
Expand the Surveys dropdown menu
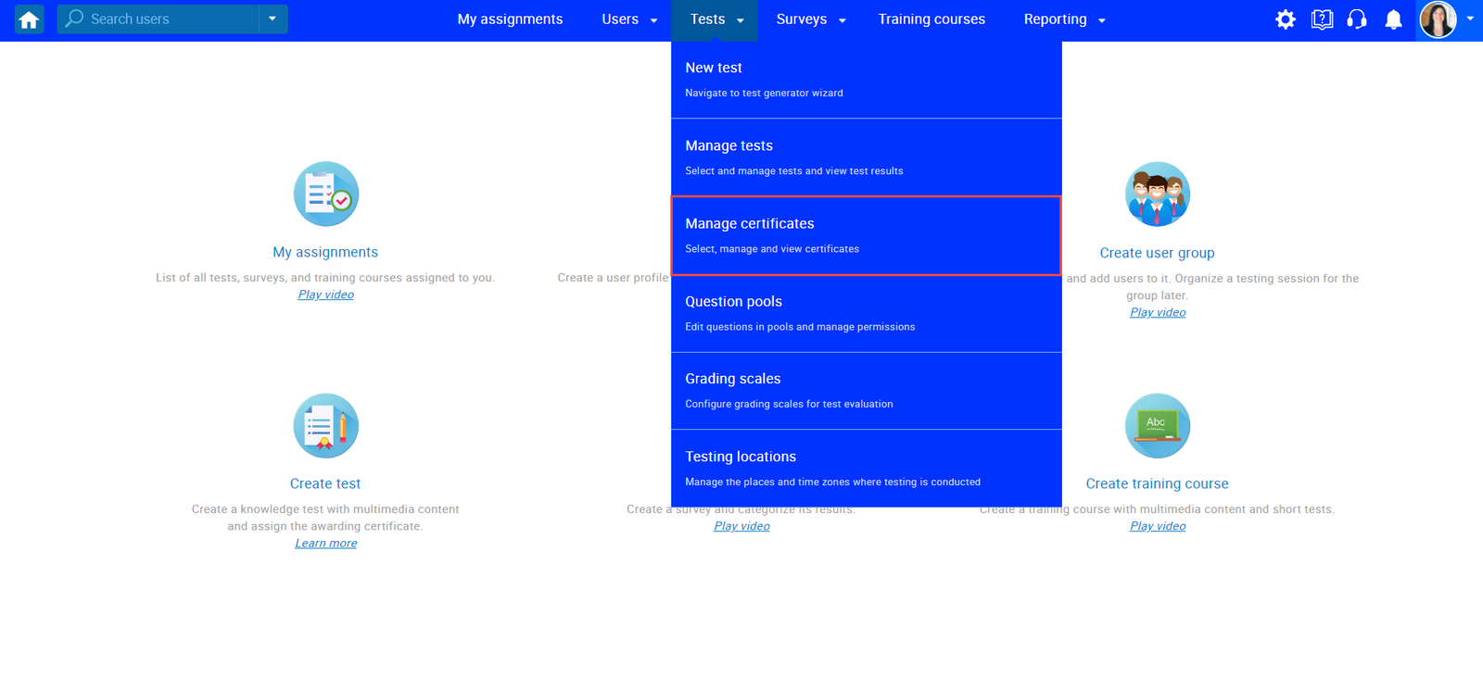[x=811, y=19]
